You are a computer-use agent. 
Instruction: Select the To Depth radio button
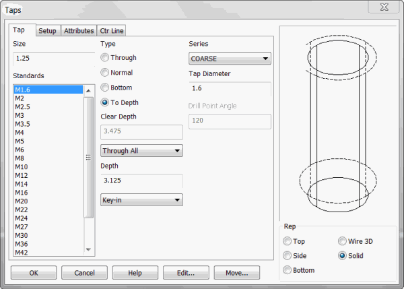(x=104, y=102)
